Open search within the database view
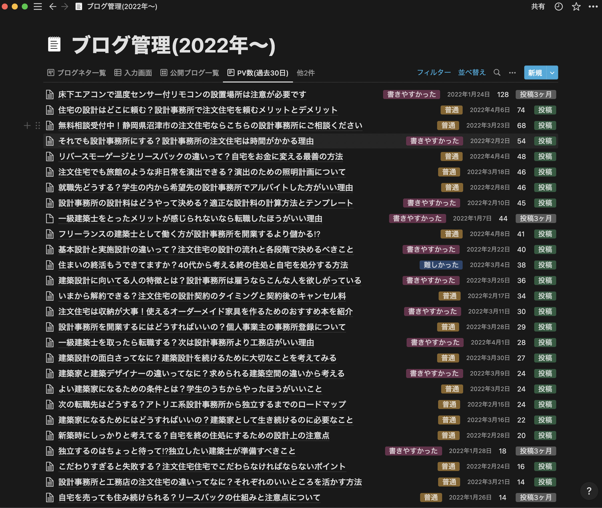Viewport: 602px width, 508px height. point(497,72)
